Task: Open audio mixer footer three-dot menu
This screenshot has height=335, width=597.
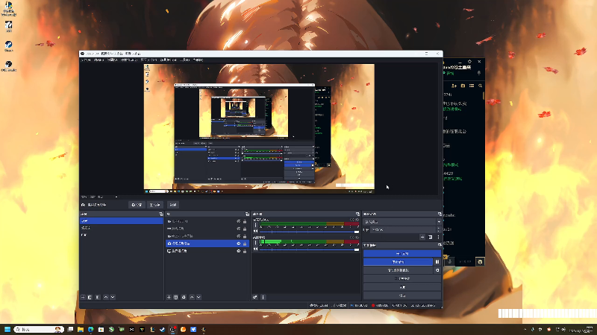Action: [263, 297]
